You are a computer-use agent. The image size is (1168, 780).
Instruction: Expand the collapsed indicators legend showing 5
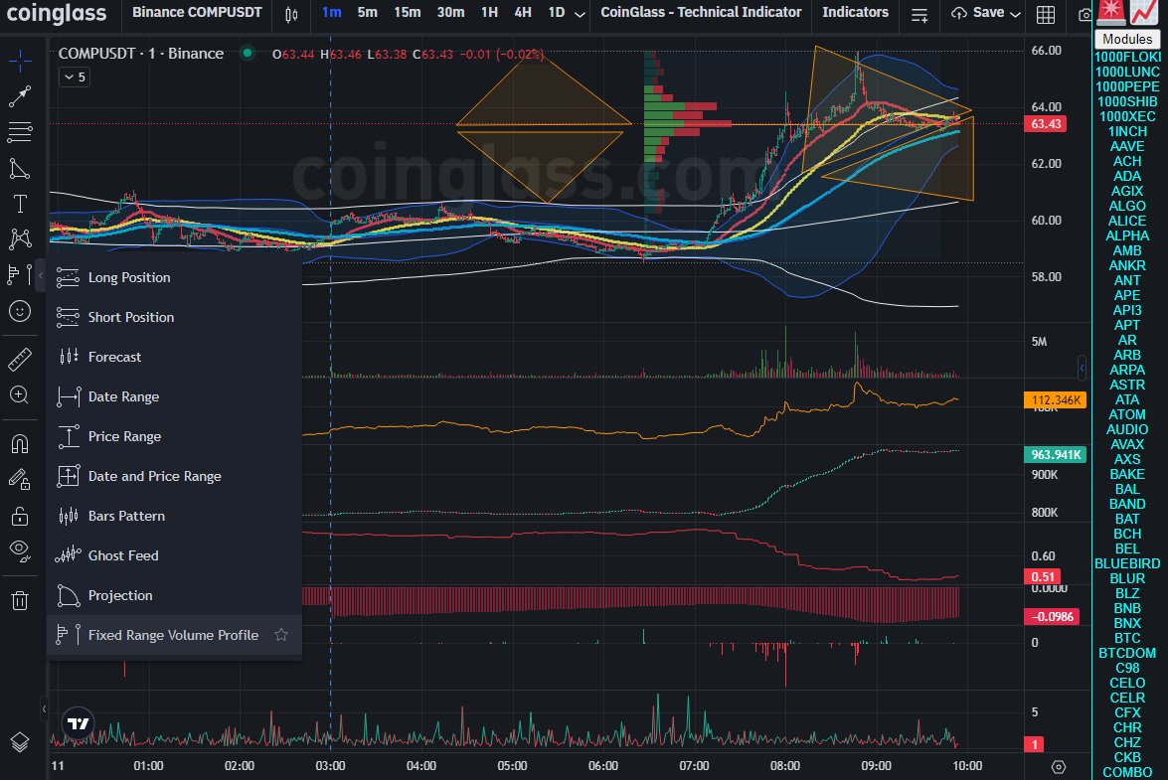click(x=75, y=77)
